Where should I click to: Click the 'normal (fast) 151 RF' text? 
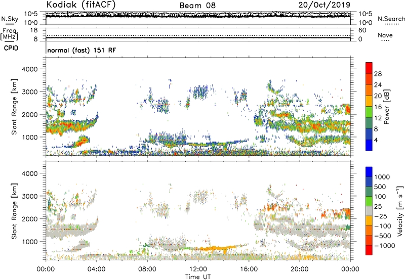pos(82,50)
